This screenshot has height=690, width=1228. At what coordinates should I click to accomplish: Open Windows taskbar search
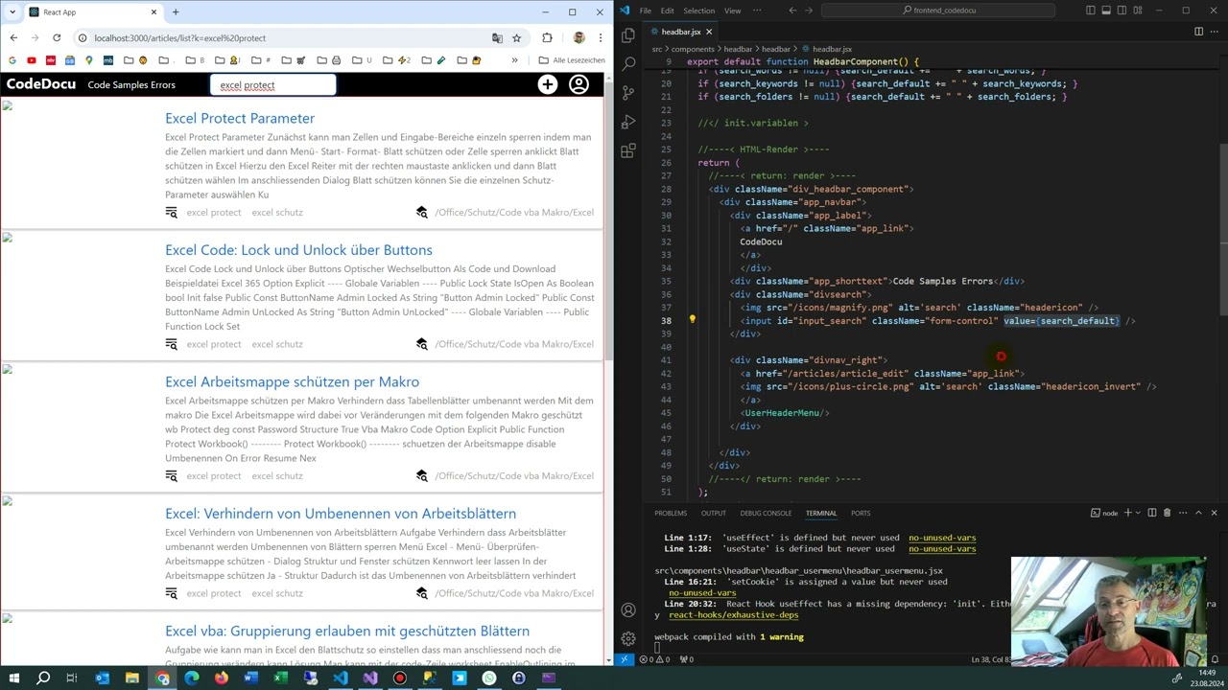[43, 678]
